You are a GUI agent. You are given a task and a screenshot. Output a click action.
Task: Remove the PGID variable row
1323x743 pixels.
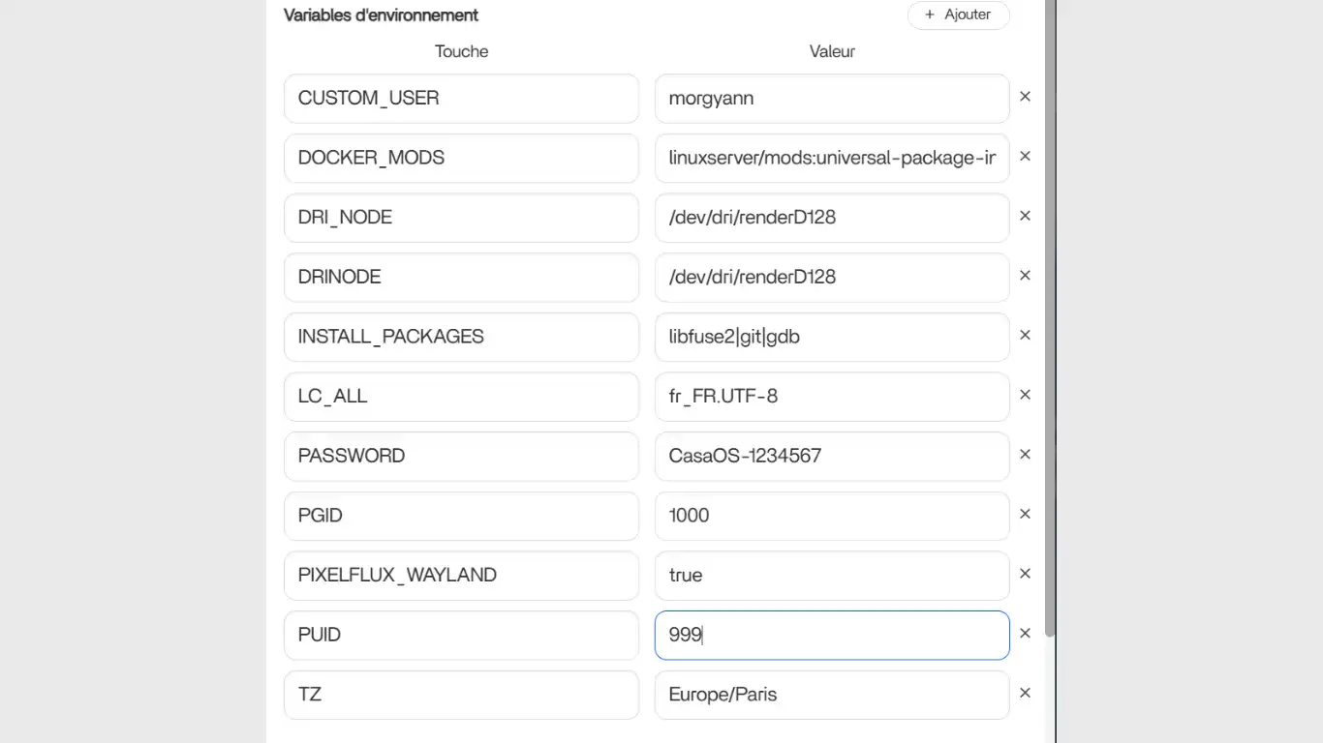click(1025, 514)
